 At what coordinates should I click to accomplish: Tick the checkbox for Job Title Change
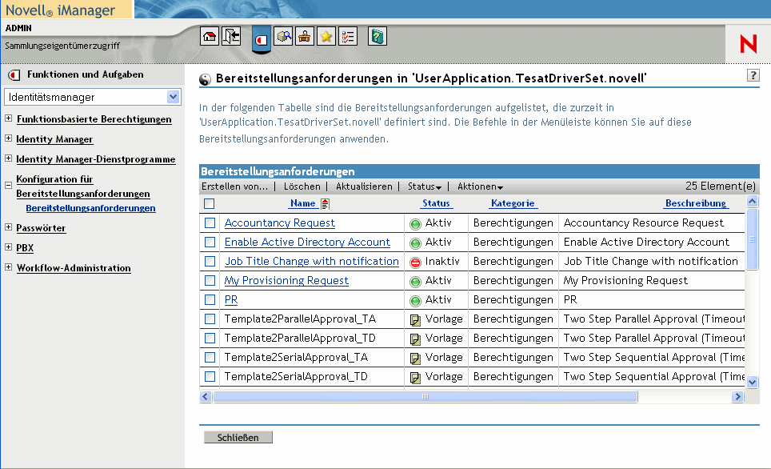[210, 262]
